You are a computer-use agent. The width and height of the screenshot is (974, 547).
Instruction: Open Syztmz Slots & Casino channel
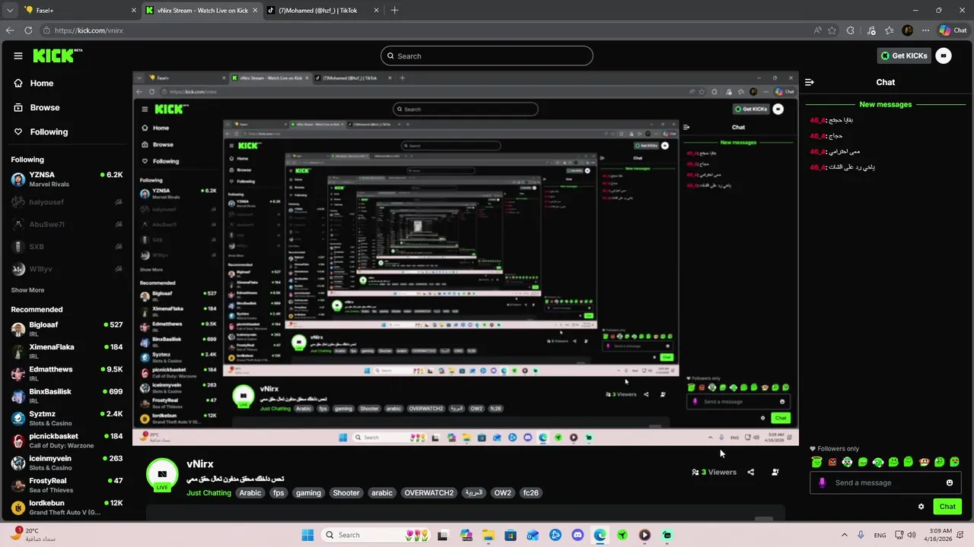pyautogui.click(x=67, y=419)
